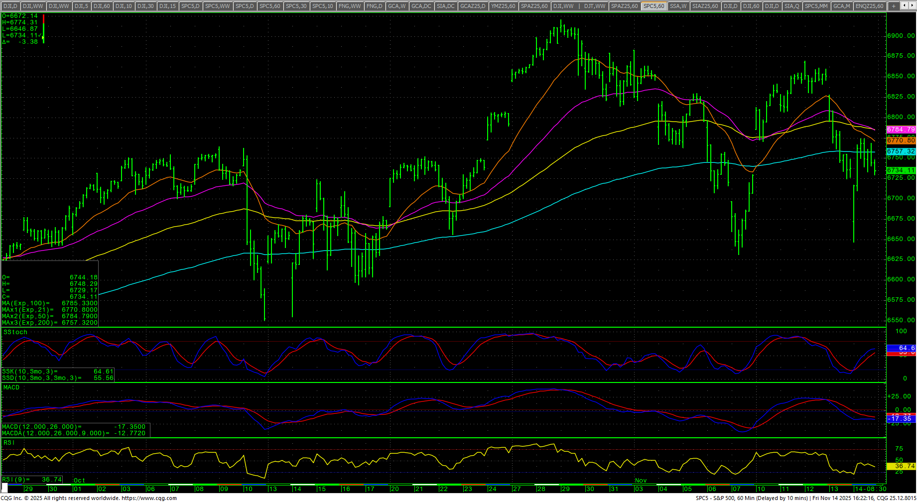Select the orange 6770.80 price marker
Image resolution: width=917 pixels, height=502 pixels.
coord(901,140)
